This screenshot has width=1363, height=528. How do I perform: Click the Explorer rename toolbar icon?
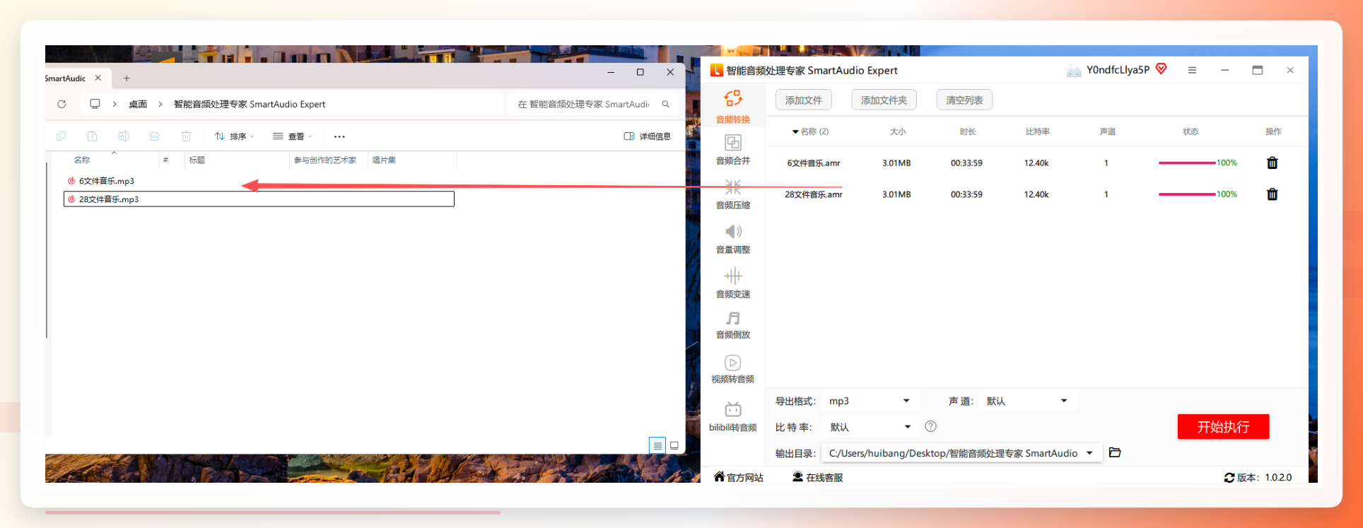click(x=123, y=136)
